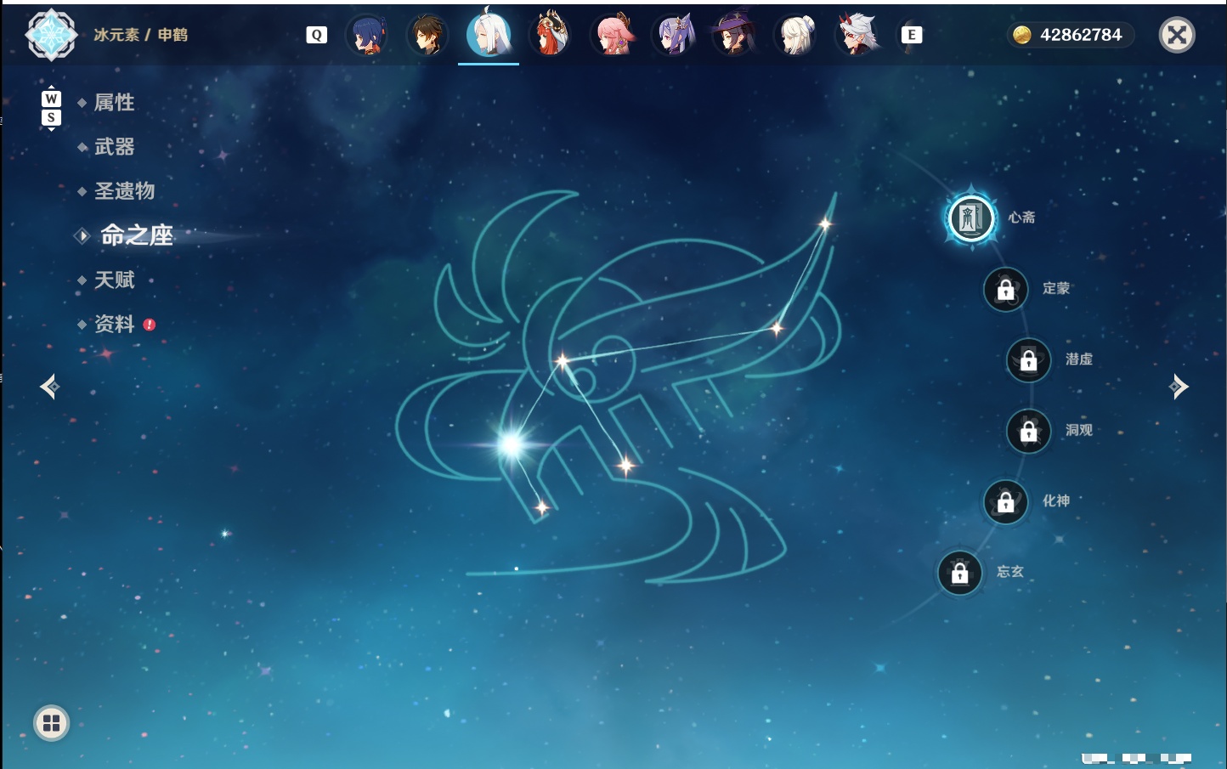The image size is (1227, 769).
Task: Open the locked 忘玄 constellation node
Action: (959, 574)
